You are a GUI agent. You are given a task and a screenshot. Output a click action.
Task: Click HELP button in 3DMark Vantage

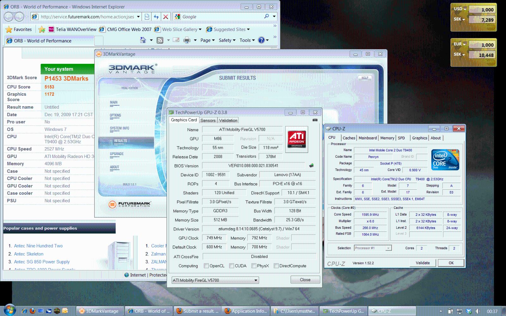(365, 78)
